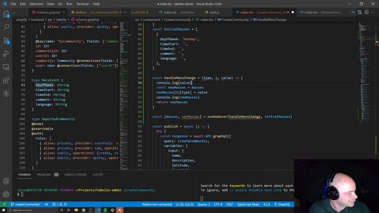379x213 pixels.
Task: Open Chrome from the taskbar
Action: tap(83, 210)
